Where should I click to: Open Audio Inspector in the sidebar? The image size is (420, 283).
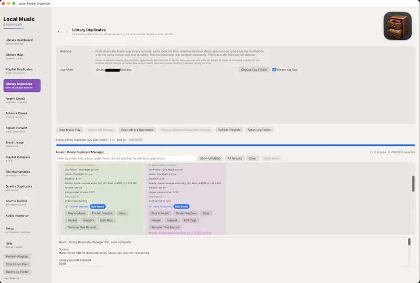[22, 216]
